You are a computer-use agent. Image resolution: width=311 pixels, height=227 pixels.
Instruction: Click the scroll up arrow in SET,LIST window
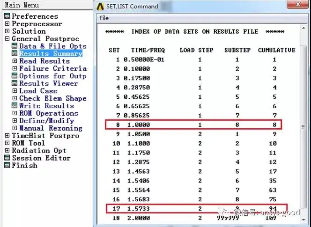pyautogui.click(x=304, y=28)
